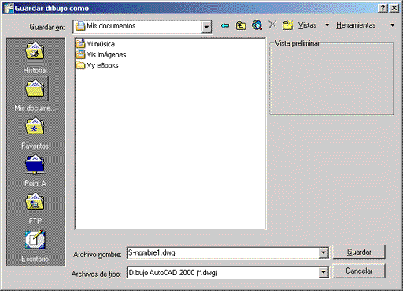Click the back arrow icon
The height and width of the screenshot is (291, 403).
tap(225, 26)
